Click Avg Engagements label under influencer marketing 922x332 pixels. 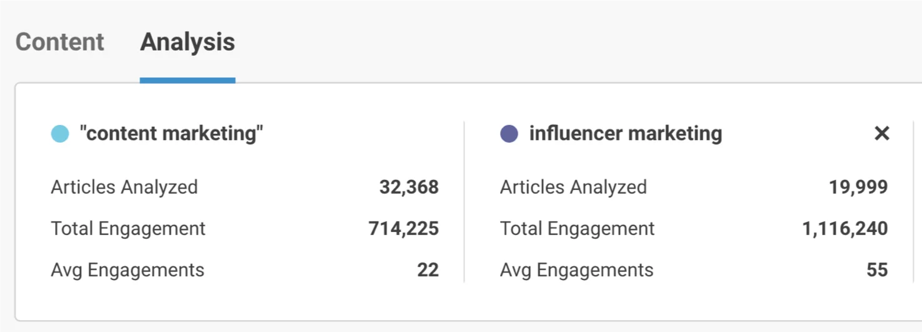click(x=576, y=269)
